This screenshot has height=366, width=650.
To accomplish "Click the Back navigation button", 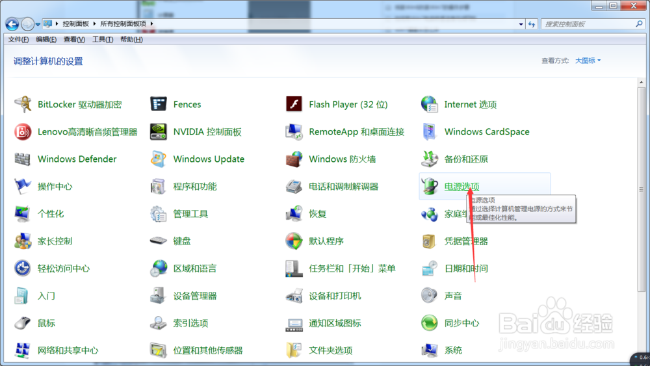I will pyautogui.click(x=12, y=24).
